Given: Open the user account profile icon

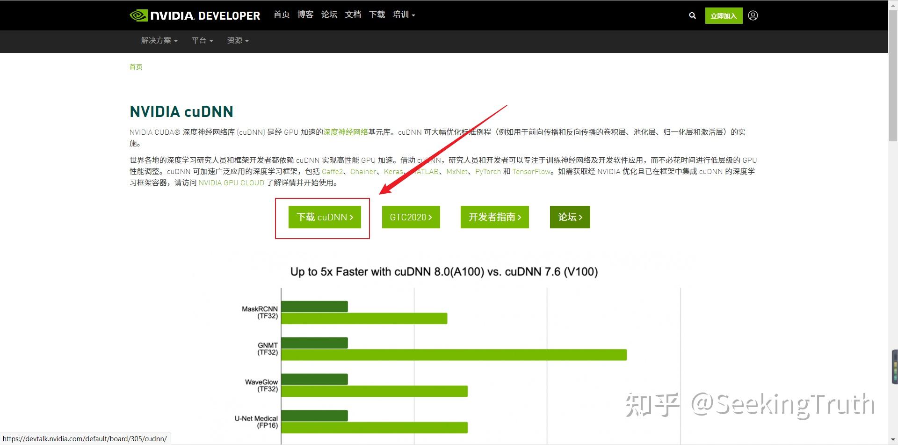Looking at the screenshot, I should pyautogui.click(x=753, y=15).
